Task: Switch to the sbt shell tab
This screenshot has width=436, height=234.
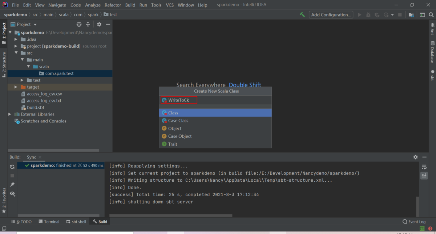Action: pyautogui.click(x=76, y=222)
